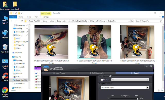The image size is (165, 100).
Task: Expand the Explorer ribbon chevron
Action: point(160,17)
